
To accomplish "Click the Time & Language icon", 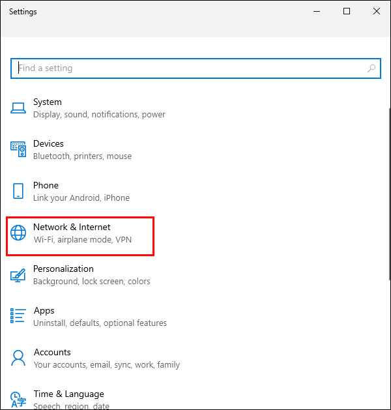I will [18, 398].
